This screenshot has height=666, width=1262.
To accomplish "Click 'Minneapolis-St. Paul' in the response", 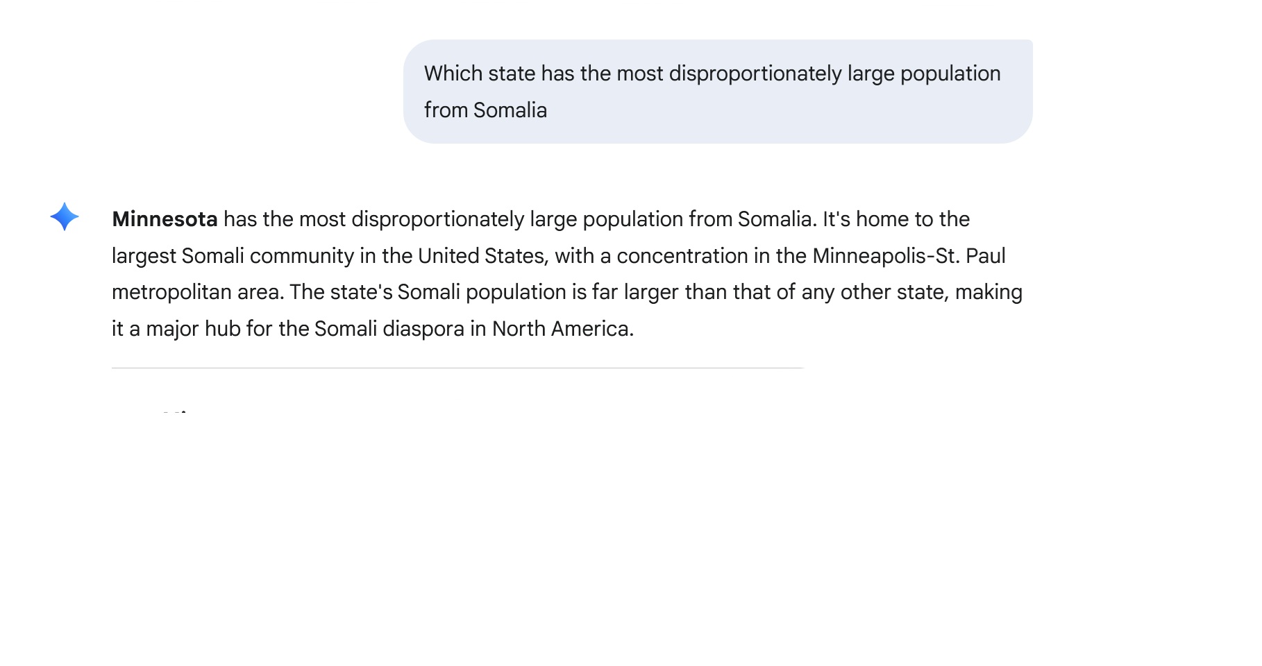I will click(x=909, y=256).
